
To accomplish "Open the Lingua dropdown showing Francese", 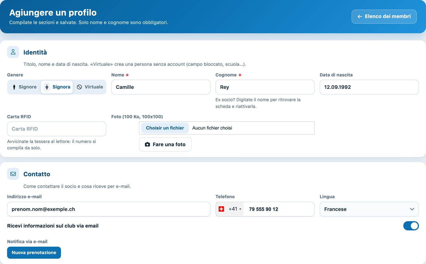I will point(369,209).
